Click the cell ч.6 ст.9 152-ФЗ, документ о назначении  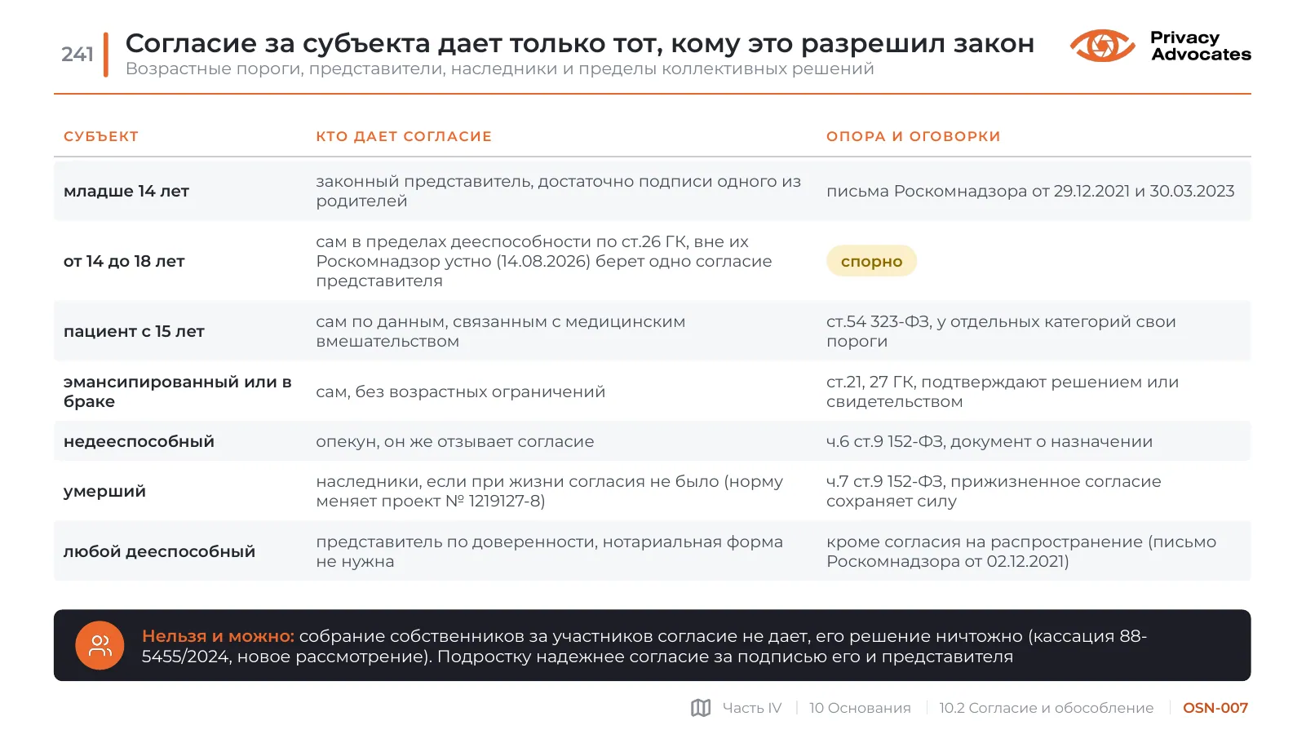pos(989,441)
